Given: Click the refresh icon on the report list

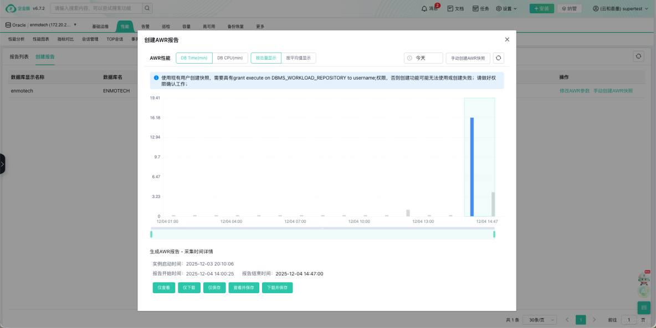Looking at the screenshot, I should click(x=638, y=56).
